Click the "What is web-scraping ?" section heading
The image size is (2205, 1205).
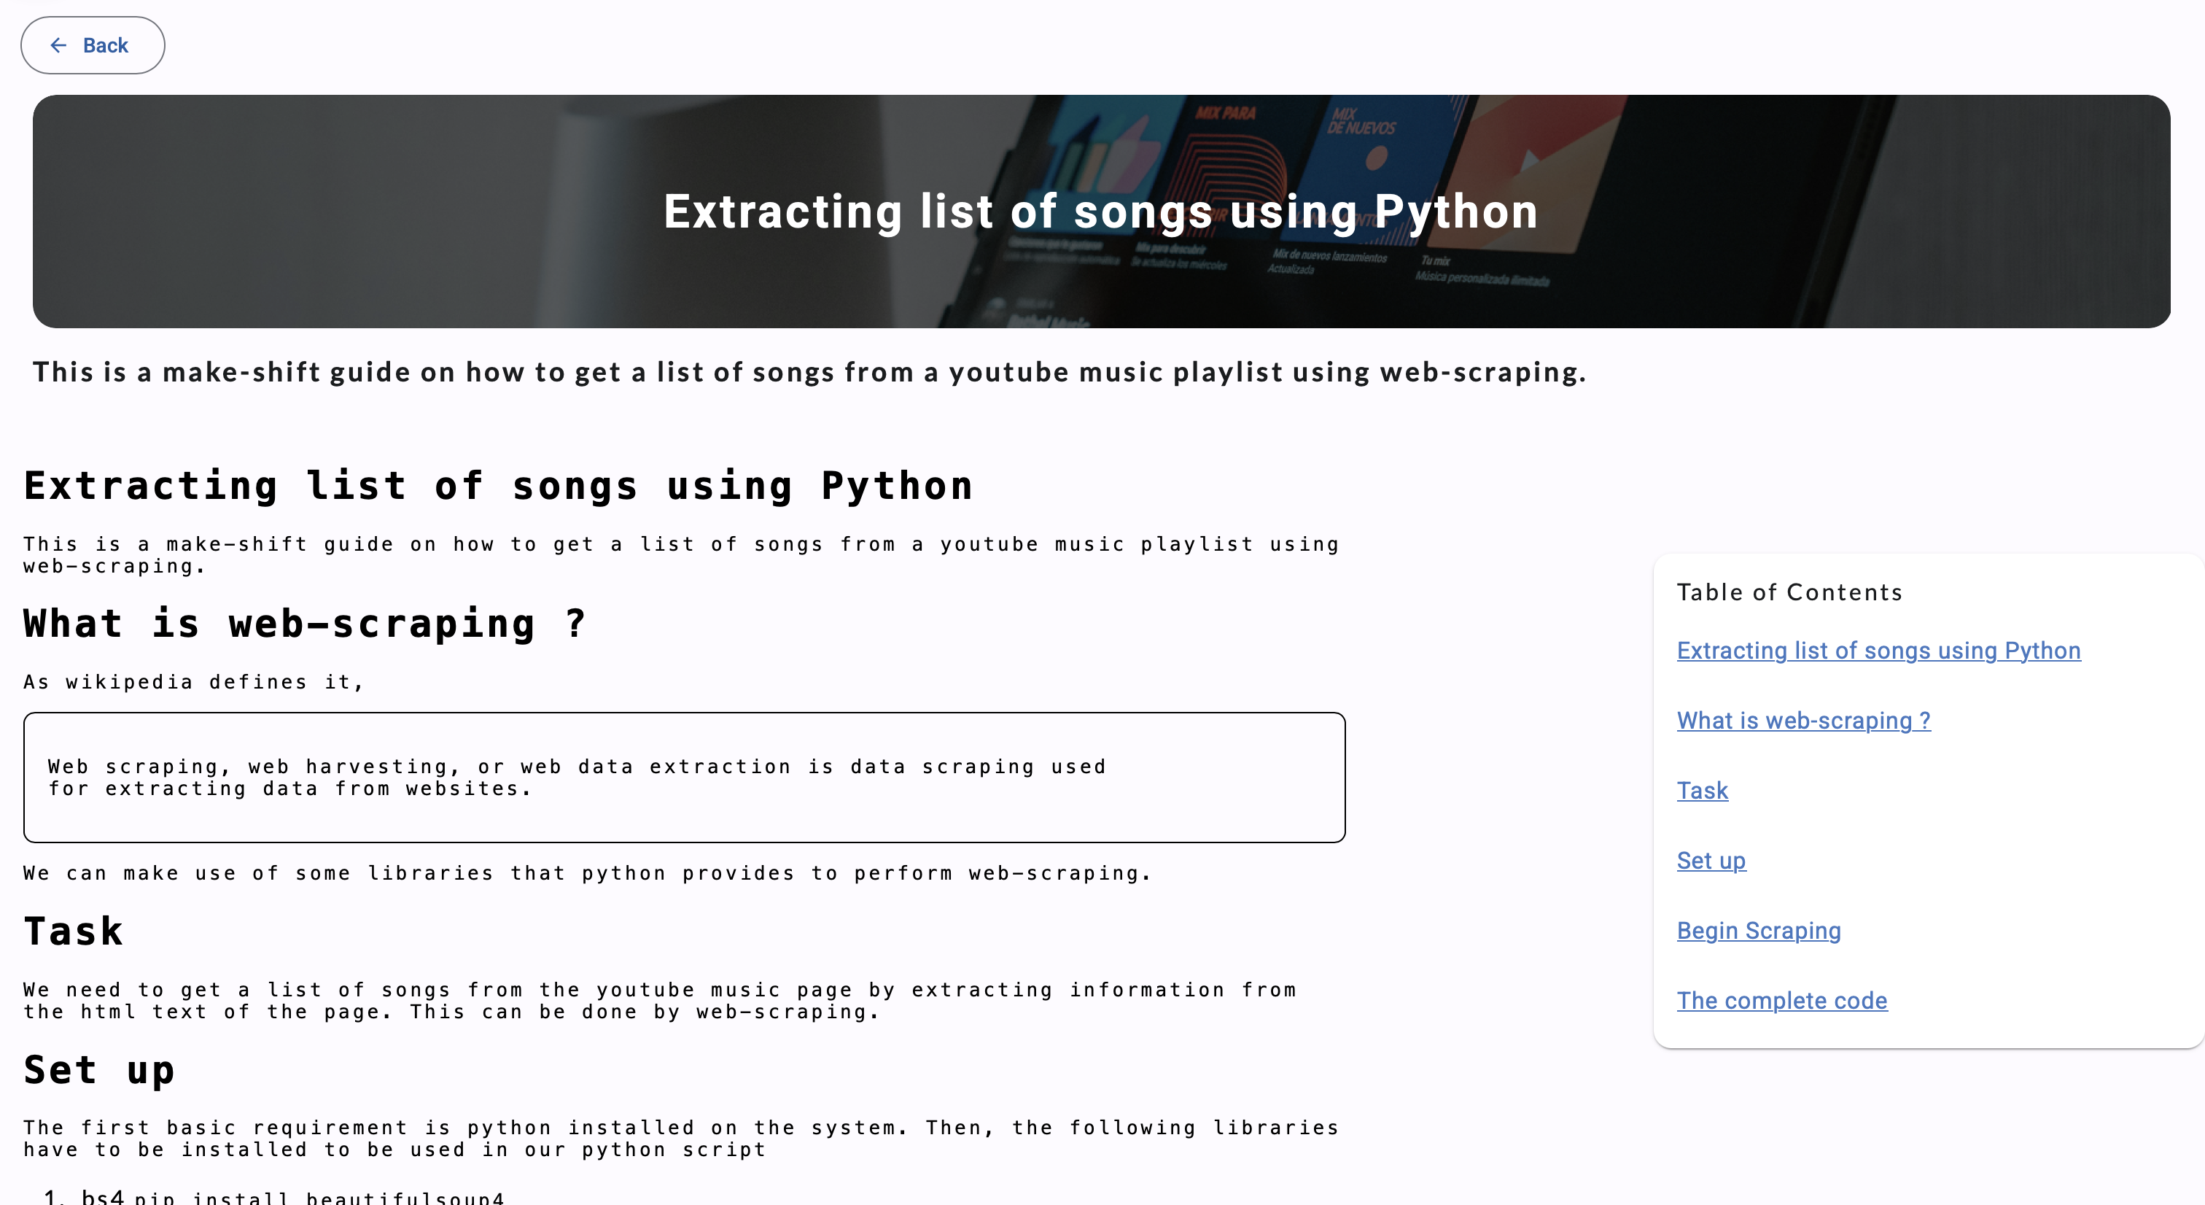pyautogui.click(x=304, y=624)
